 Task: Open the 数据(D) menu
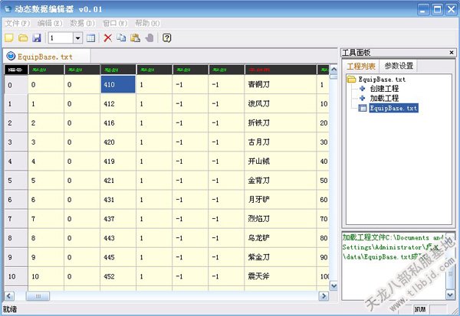[82, 24]
